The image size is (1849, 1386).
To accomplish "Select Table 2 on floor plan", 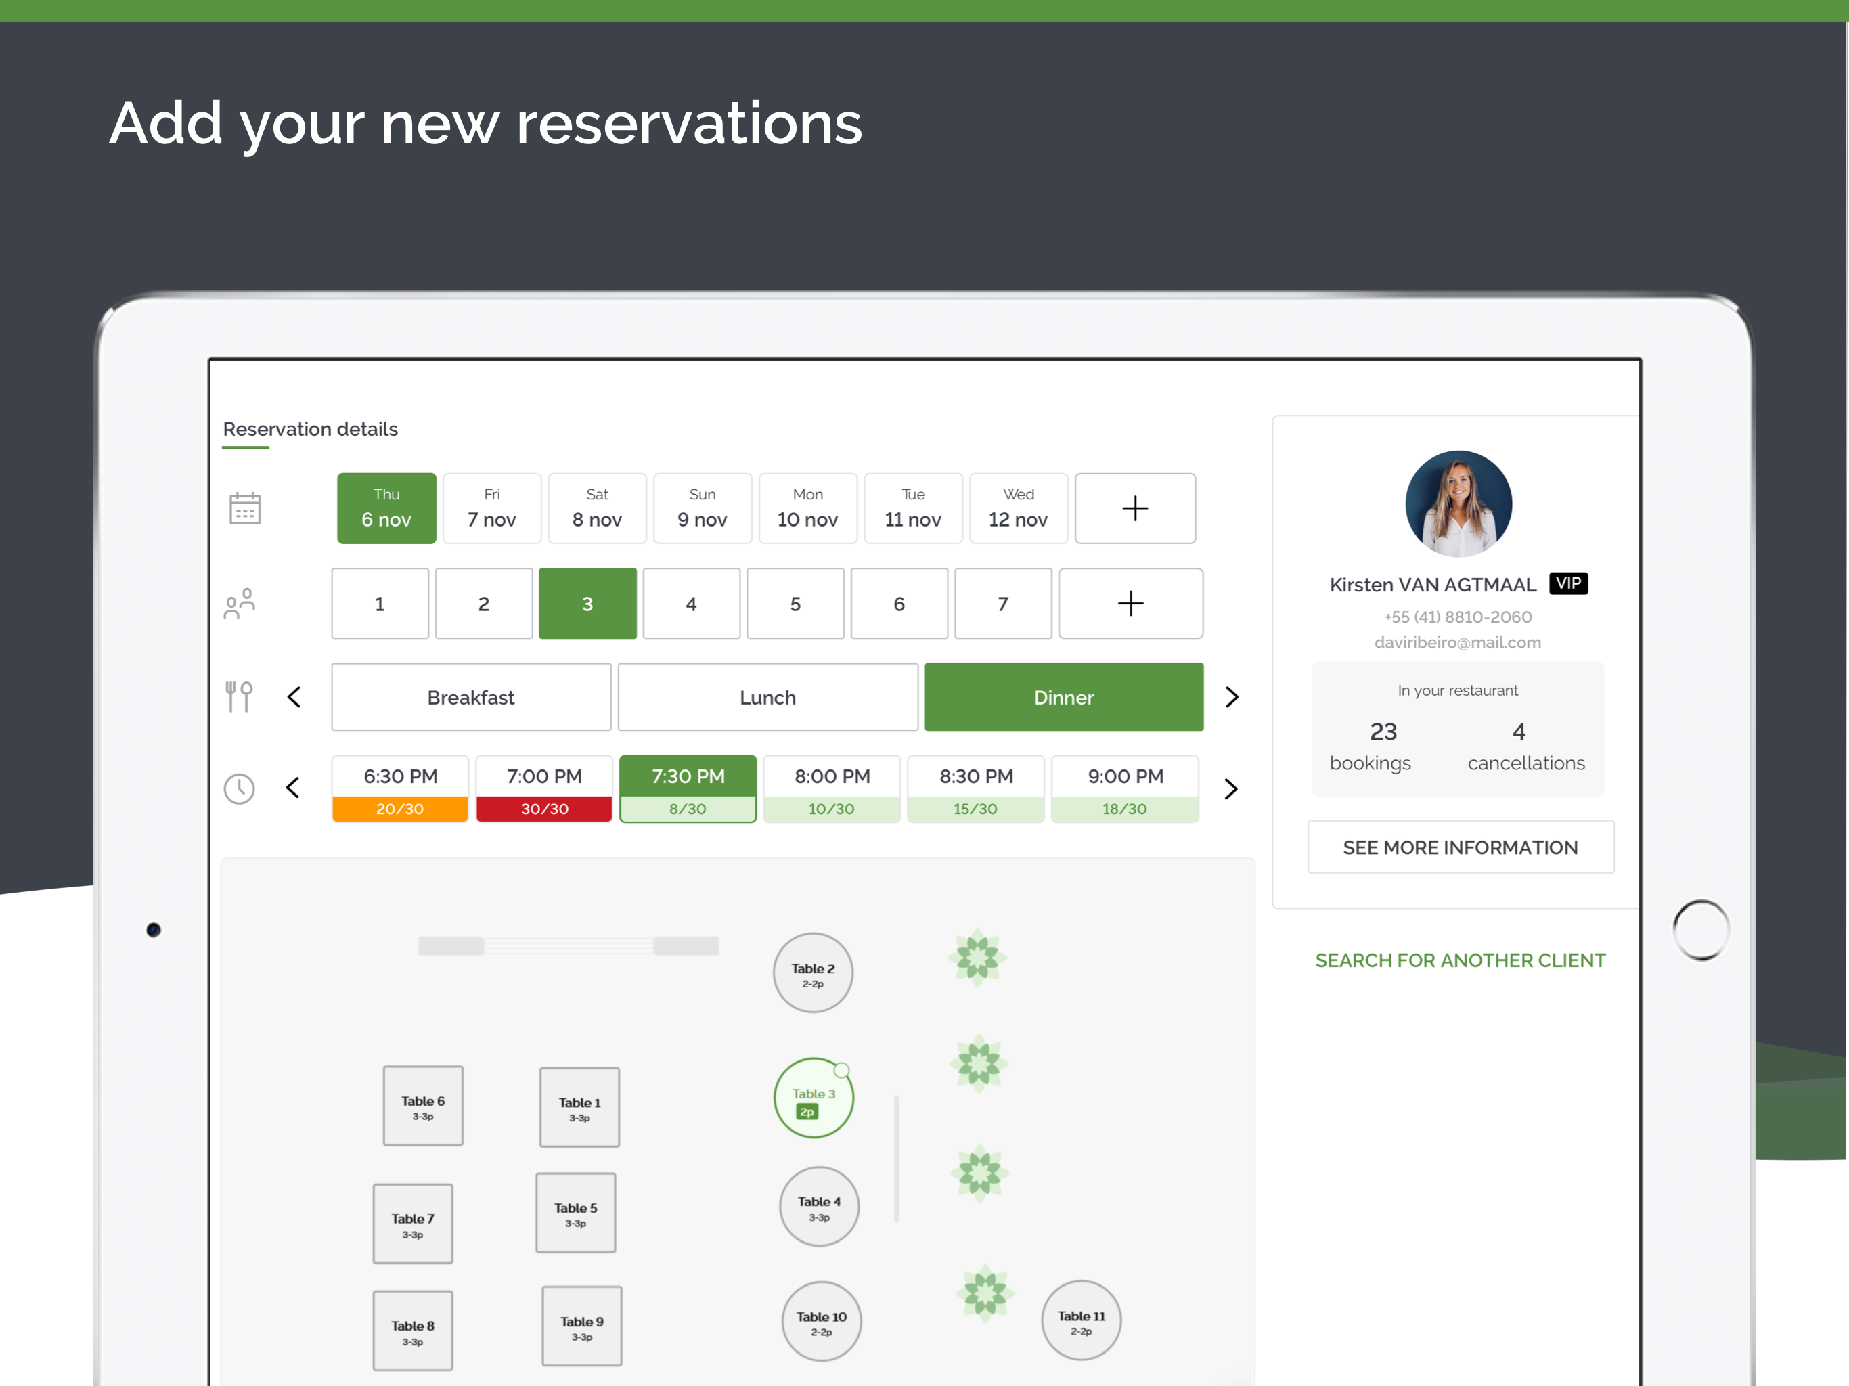I will [x=812, y=973].
